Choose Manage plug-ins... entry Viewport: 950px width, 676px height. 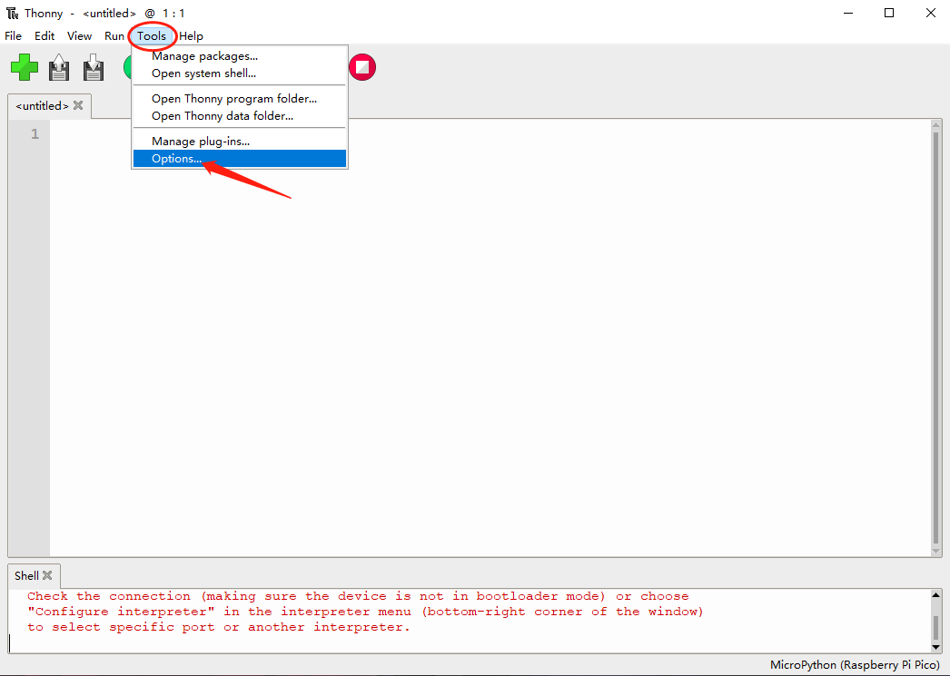point(240,141)
